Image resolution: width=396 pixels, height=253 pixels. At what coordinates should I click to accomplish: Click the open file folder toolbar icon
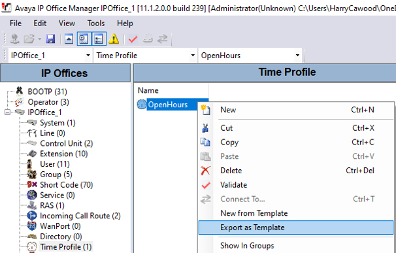point(29,39)
